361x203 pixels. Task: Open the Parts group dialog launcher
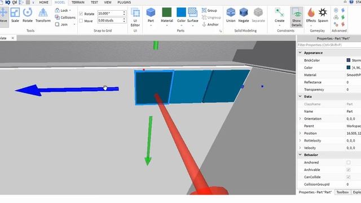pos(221,31)
